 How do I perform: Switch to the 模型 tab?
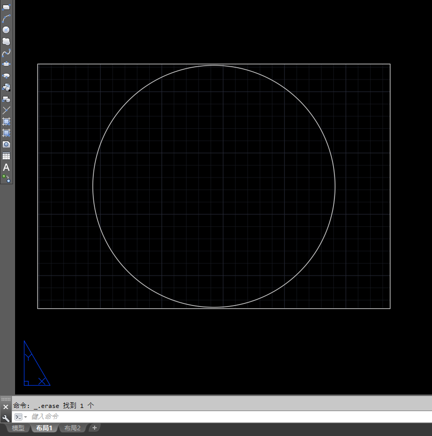tap(18, 428)
